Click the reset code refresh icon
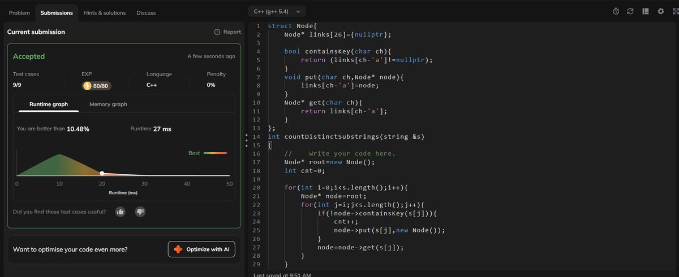 [630, 11]
